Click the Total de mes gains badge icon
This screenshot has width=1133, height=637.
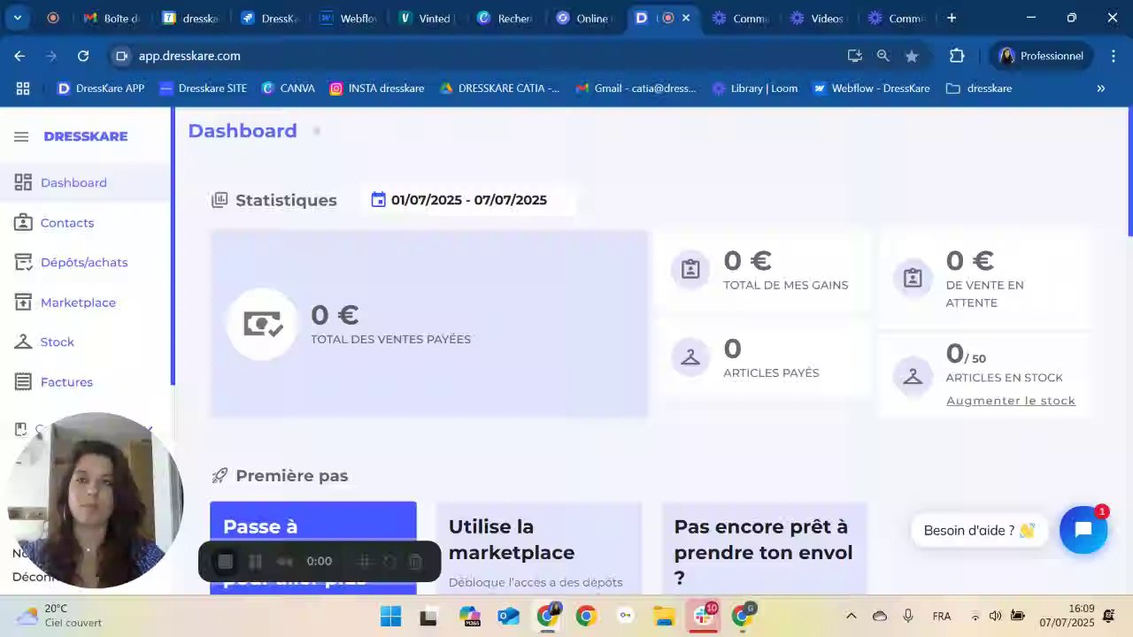pyautogui.click(x=690, y=269)
